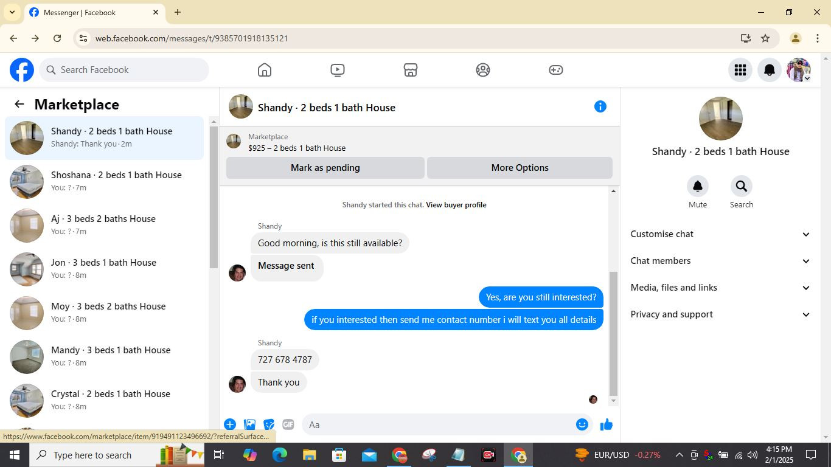
Task: Click More Options button
Action: pyautogui.click(x=520, y=168)
